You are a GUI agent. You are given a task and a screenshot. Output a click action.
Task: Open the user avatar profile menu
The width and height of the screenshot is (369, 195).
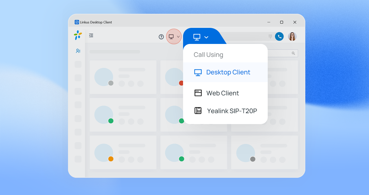coord(292,36)
